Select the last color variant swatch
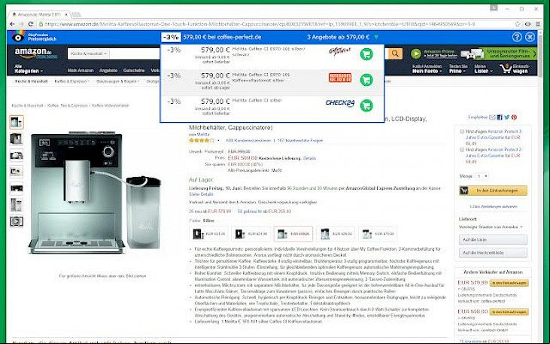The image size is (550, 344). [378, 234]
